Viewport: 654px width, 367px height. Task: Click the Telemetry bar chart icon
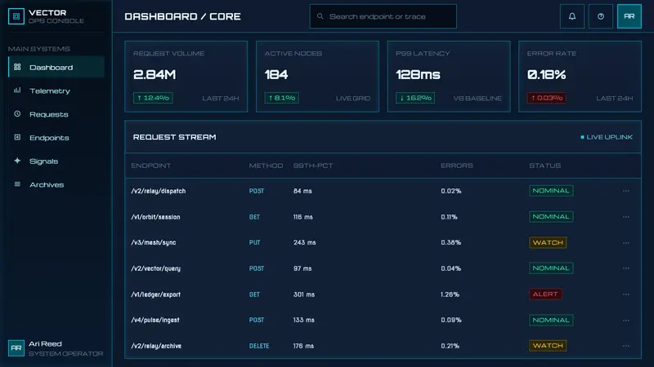point(17,91)
